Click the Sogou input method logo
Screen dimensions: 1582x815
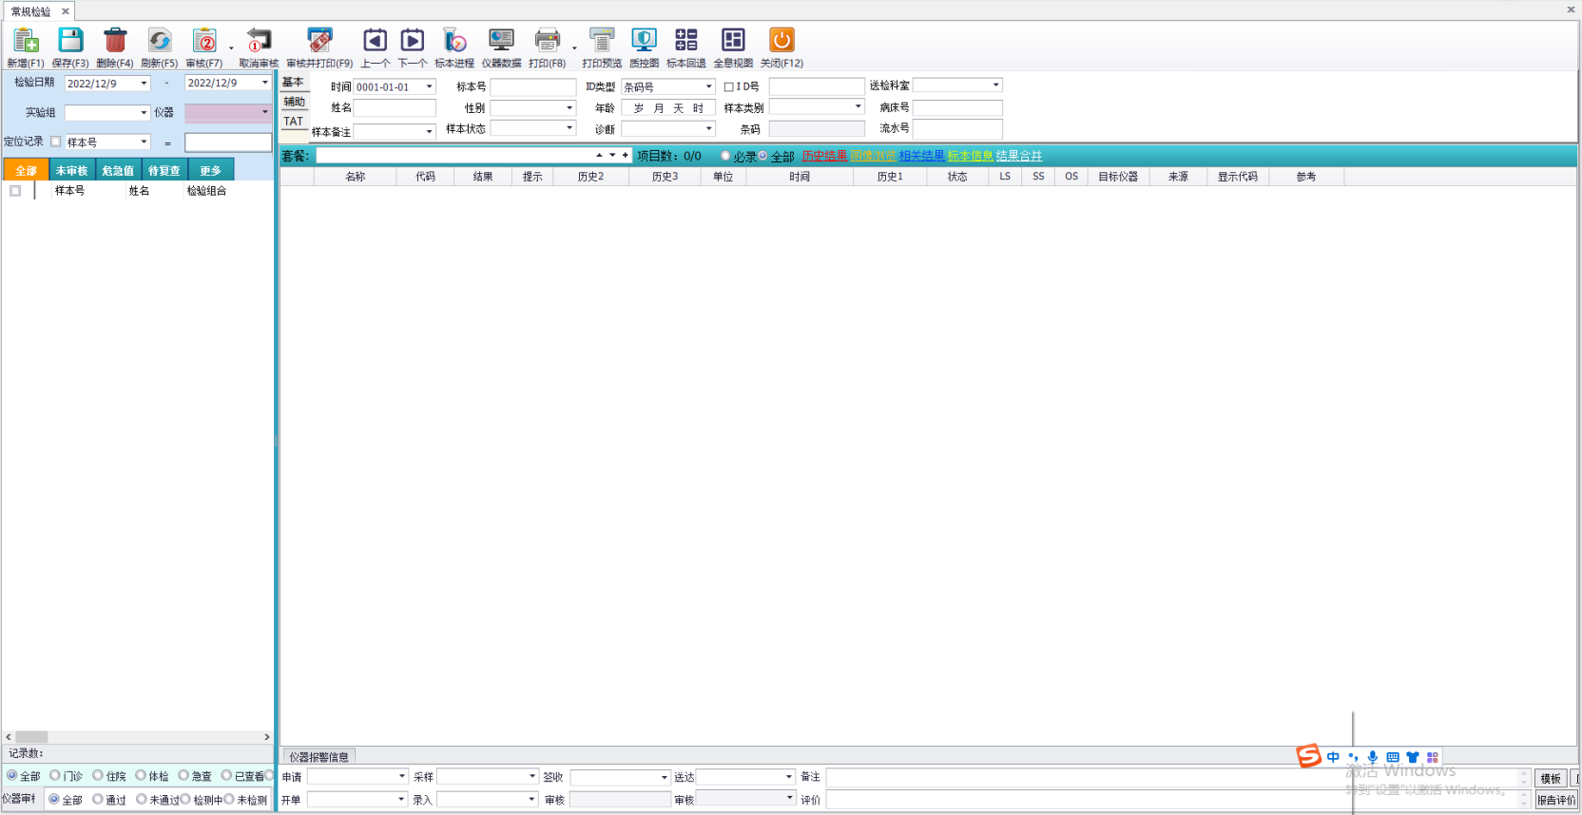point(1309,756)
